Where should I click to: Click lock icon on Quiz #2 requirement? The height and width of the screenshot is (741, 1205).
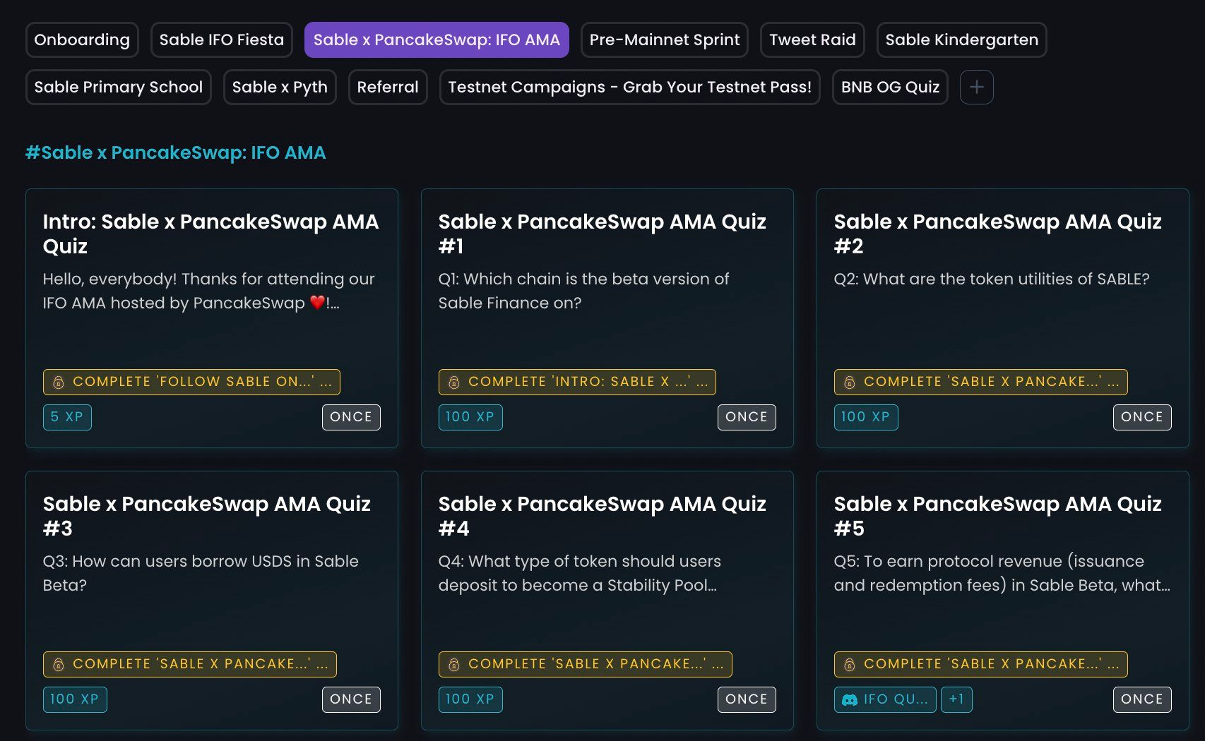850,382
